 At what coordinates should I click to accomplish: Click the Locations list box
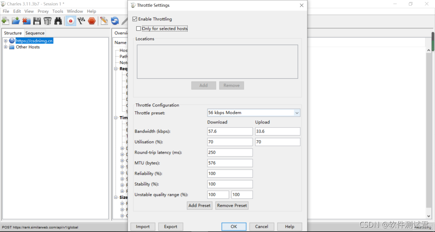coord(217,62)
